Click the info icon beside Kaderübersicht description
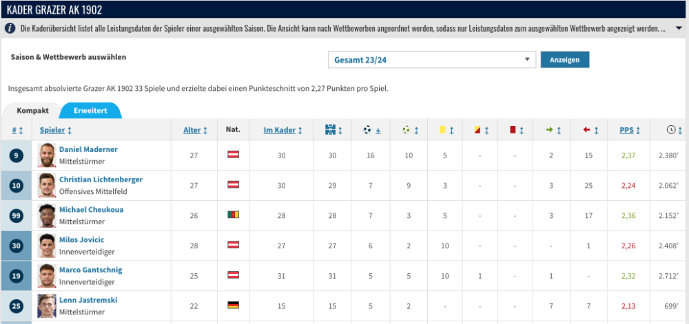The width and height of the screenshot is (689, 324). (10, 29)
